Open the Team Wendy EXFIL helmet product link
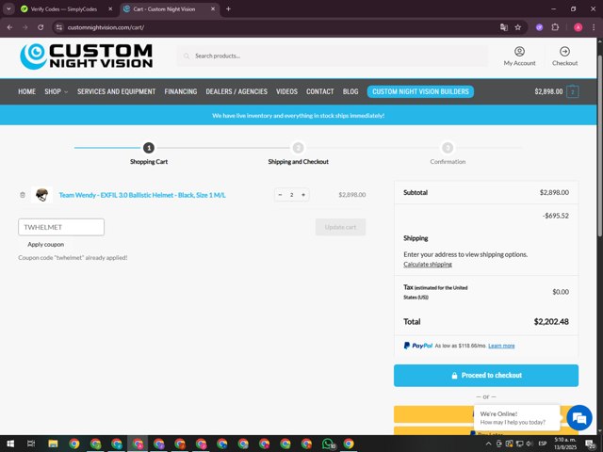This screenshot has width=603, height=452. pos(142,195)
